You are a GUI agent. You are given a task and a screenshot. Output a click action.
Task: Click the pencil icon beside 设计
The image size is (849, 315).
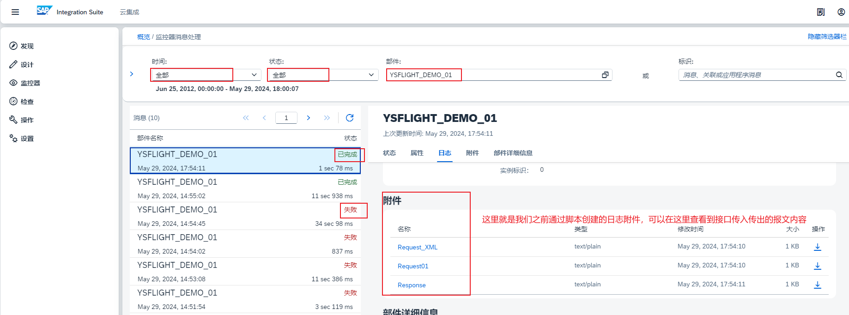tap(13, 64)
